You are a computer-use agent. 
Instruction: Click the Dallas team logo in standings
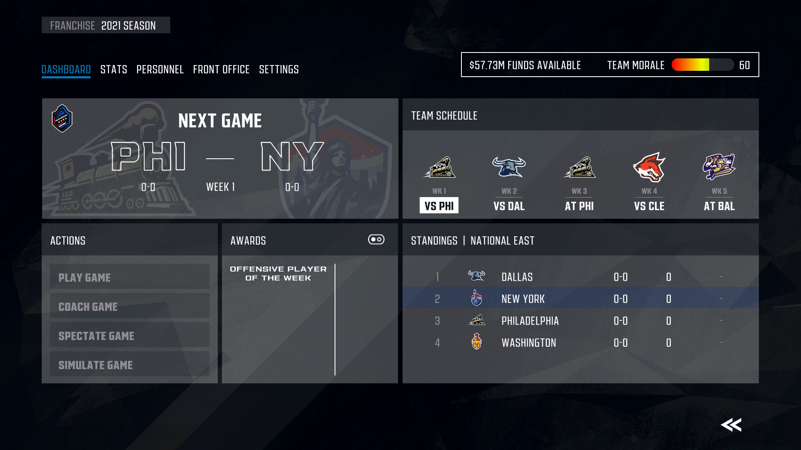pos(475,276)
